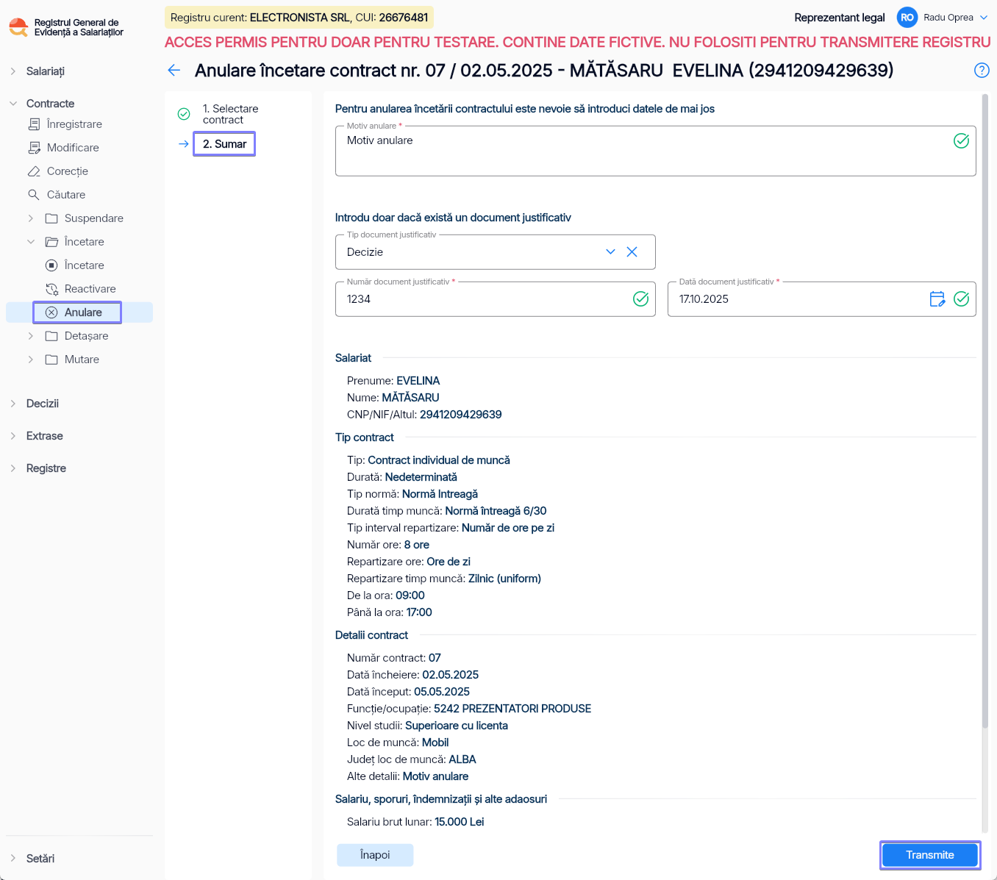Select step 2 Sumar
Screen dimensions: 997x880
pyautogui.click(x=224, y=144)
